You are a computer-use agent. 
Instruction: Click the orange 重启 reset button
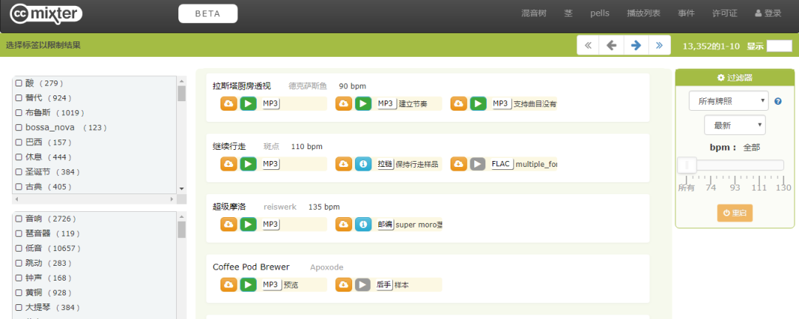point(735,213)
